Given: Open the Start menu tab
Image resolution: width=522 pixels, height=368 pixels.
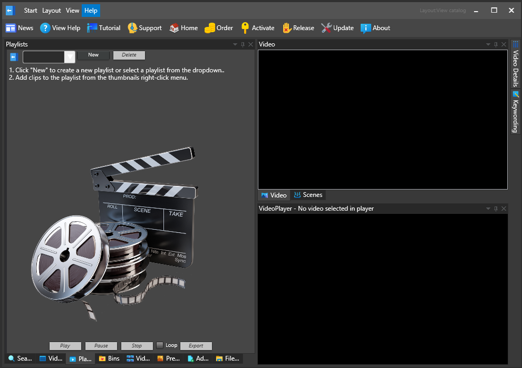Looking at the screenshot, I should 31,11.
